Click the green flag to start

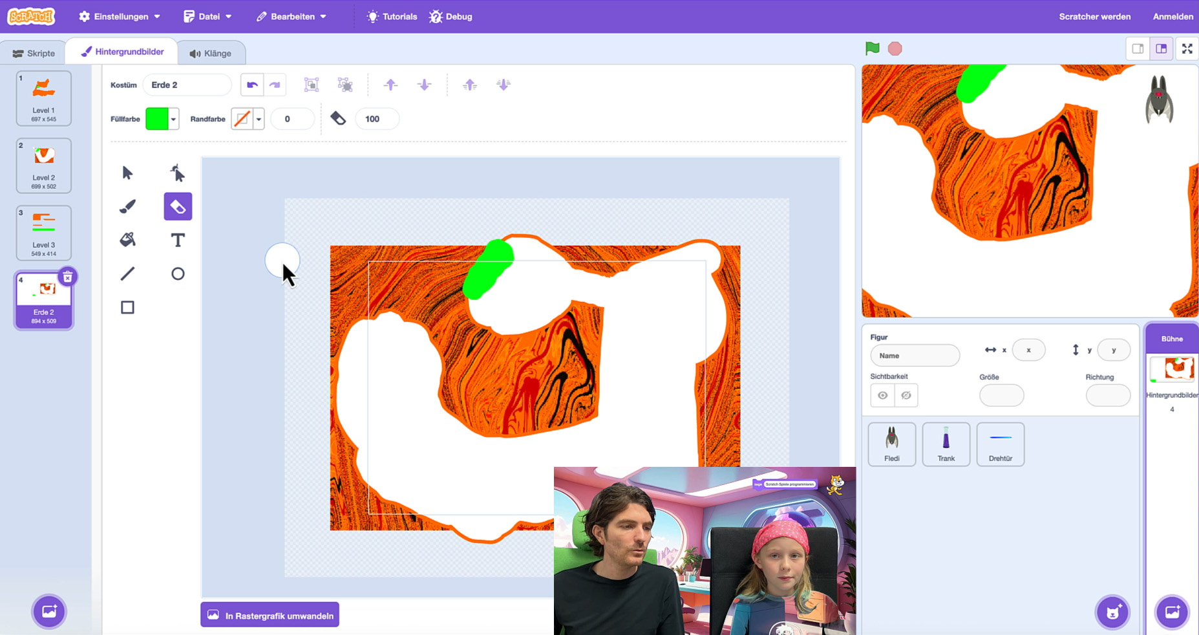872,48
